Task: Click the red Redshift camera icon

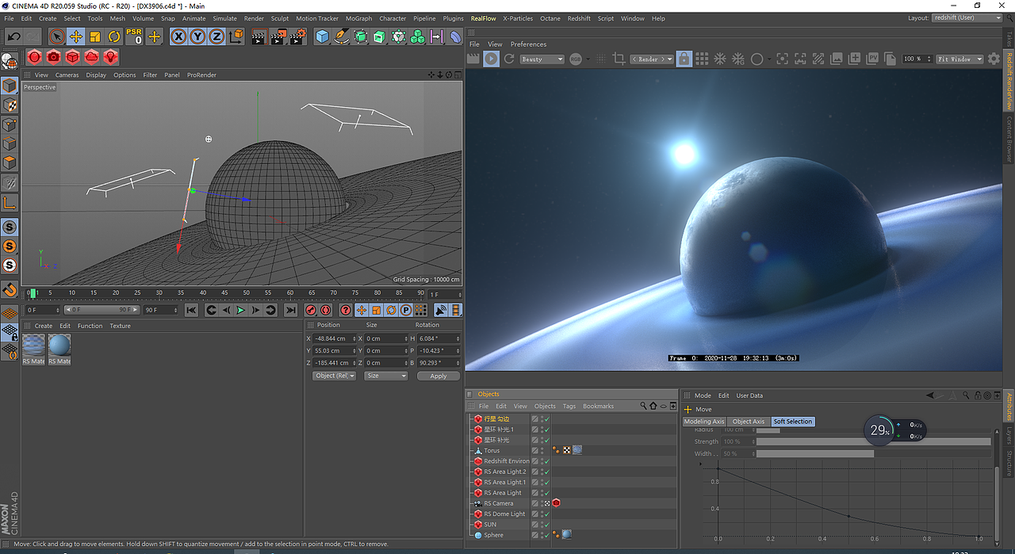Action: (x=53, y=57)
